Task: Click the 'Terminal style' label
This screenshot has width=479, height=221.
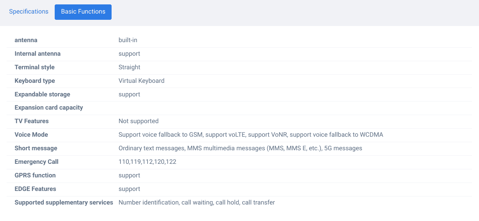Action: tap(35, 67)
